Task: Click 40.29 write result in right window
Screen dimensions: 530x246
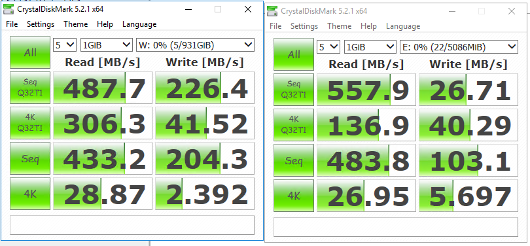Action: (468, 125)
